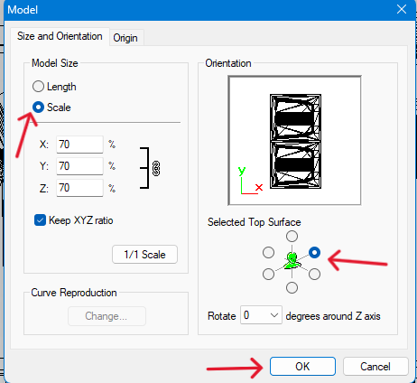The image size is (417, 383).
Task: Click the XYZ chain link icon
Action: (x=156, y=168)
